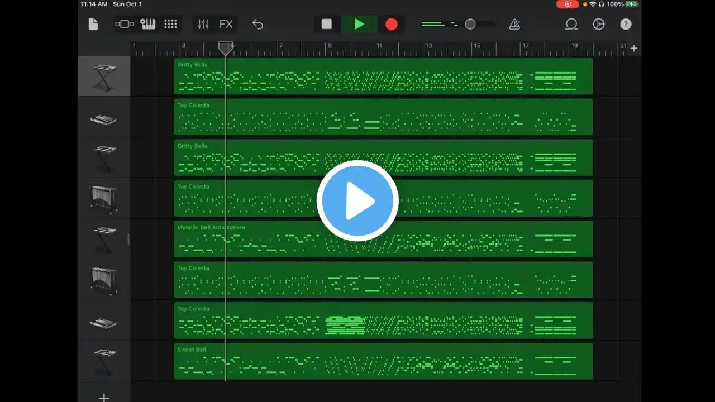Image resolution: width=715 pixels, height=402 pixels.
Task: Tap bar 9 on the ruler
Action: point(330,46)
